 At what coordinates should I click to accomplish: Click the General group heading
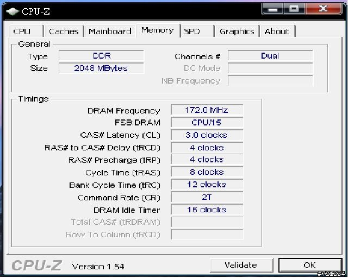pos(34,44)
